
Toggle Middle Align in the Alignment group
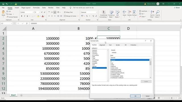[x=52, y=12]
